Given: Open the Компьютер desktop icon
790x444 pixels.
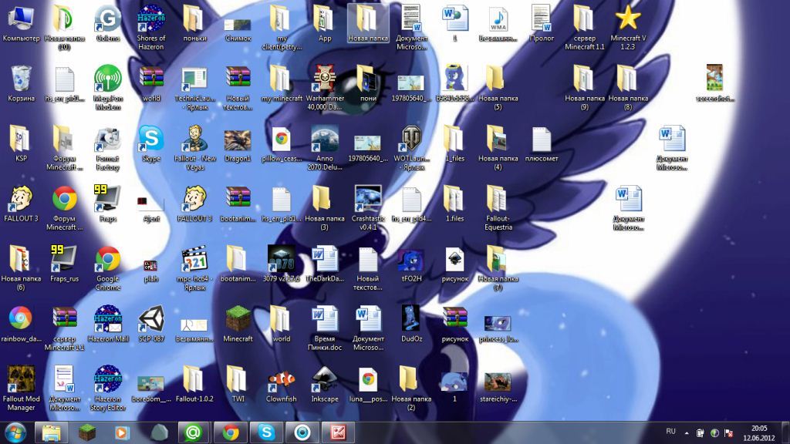Looking at the screenshot, I should pos(21,19).
